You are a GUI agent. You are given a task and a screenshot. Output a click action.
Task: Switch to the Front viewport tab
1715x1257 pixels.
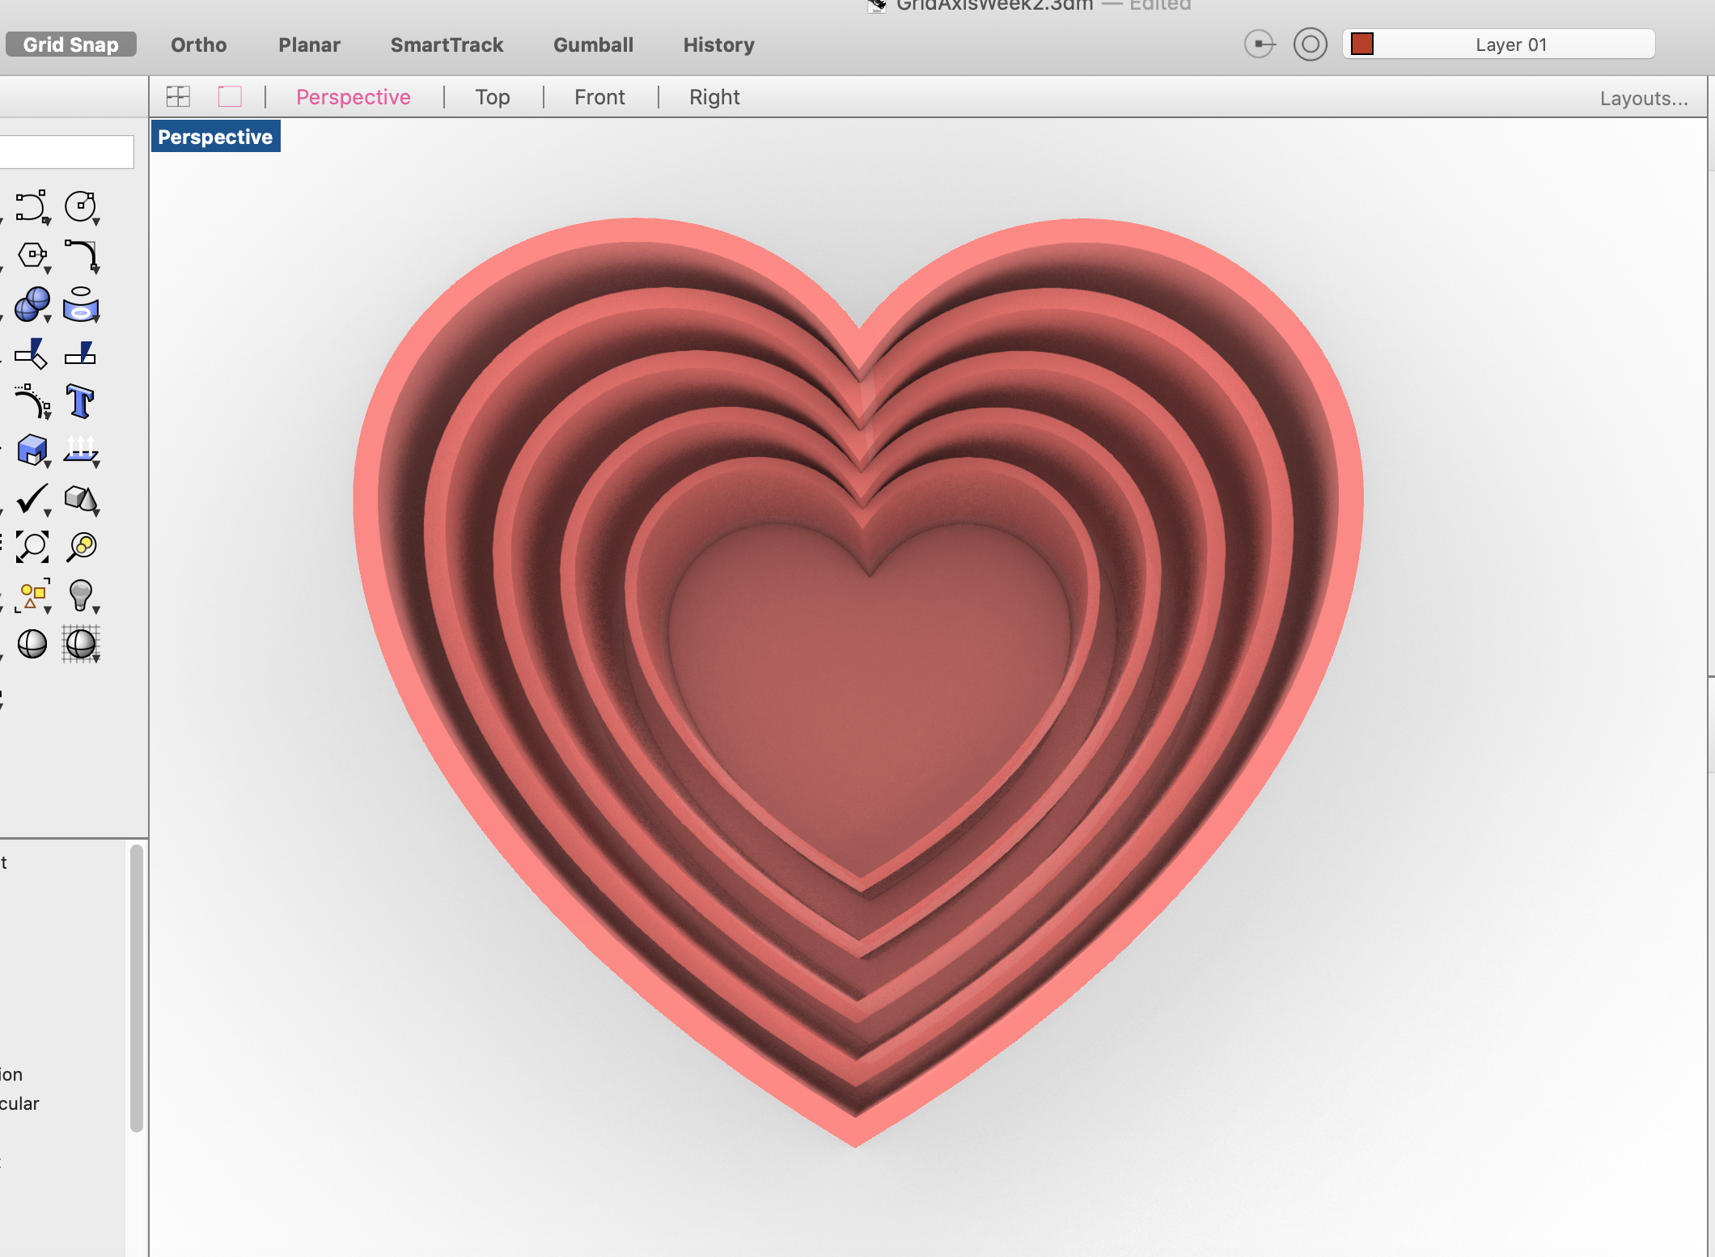click(599, 96)
